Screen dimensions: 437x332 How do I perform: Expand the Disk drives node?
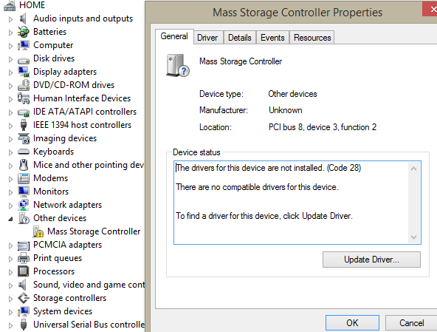point(10,59)
